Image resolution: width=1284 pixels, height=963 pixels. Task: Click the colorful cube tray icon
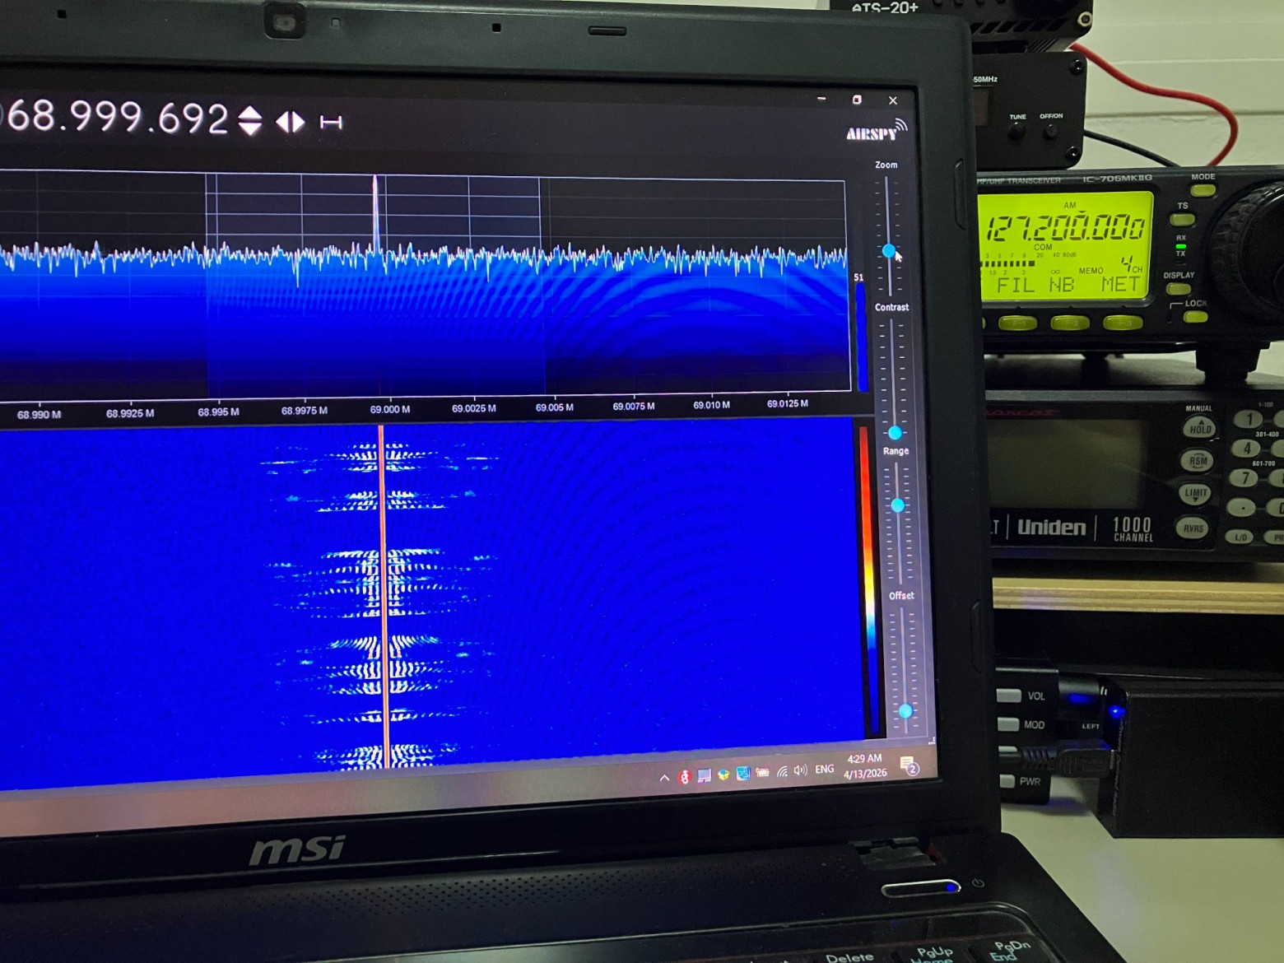pos(723,775)
